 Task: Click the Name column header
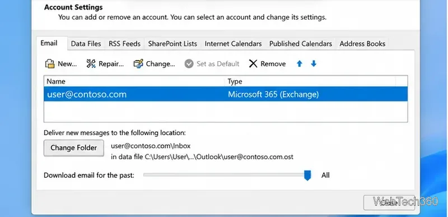click(x=134, y=81)
